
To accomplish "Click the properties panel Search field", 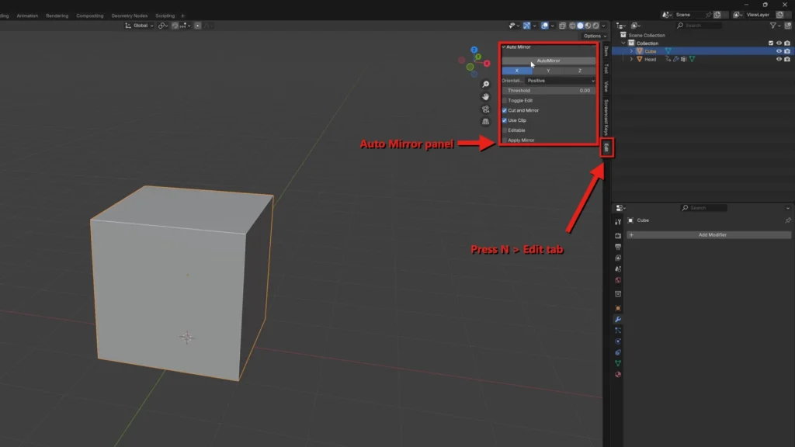I will (704, 208).
